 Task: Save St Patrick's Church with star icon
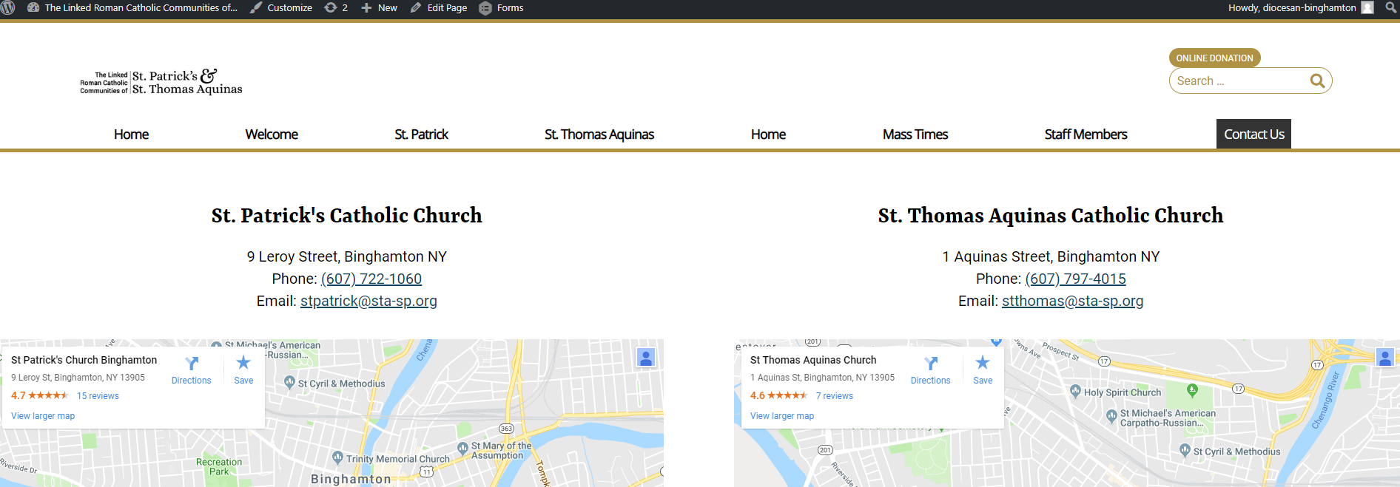tap(243, 363)
